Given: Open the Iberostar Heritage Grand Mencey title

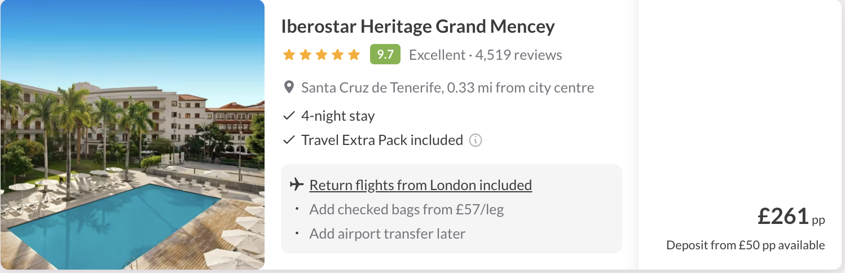Looking at the screenshot, I should [x=417, y=27].
